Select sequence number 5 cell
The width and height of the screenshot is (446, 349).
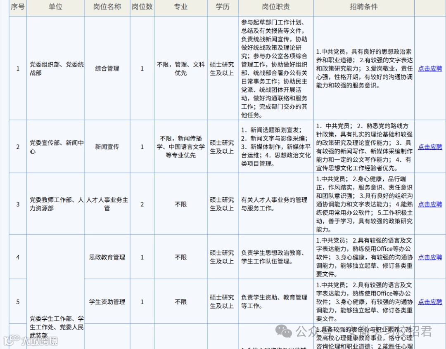pyautogui.click(x=18, y=302)
